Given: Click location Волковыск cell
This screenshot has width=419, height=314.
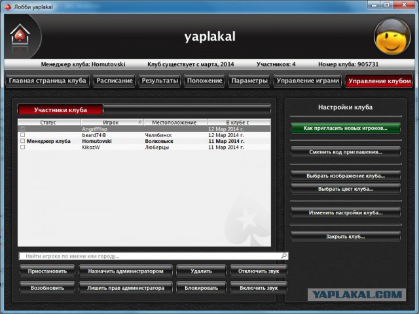Looking at the screenshot, I should 159,141.
